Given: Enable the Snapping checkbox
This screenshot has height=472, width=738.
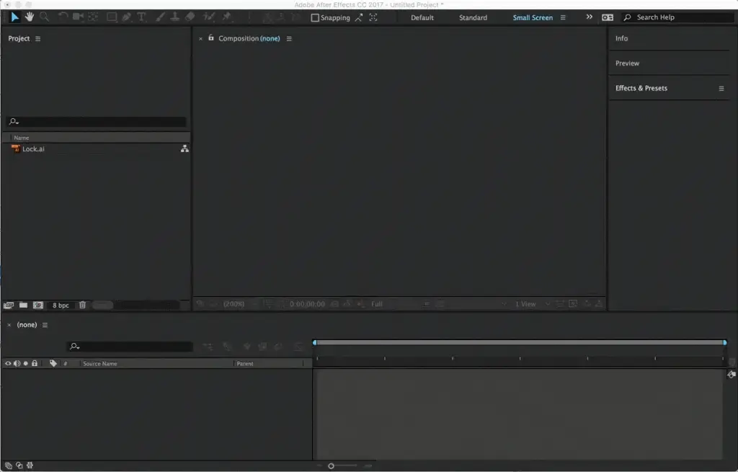Looking at the screenshot, I should pyautogui.click(x=315, y=18).
